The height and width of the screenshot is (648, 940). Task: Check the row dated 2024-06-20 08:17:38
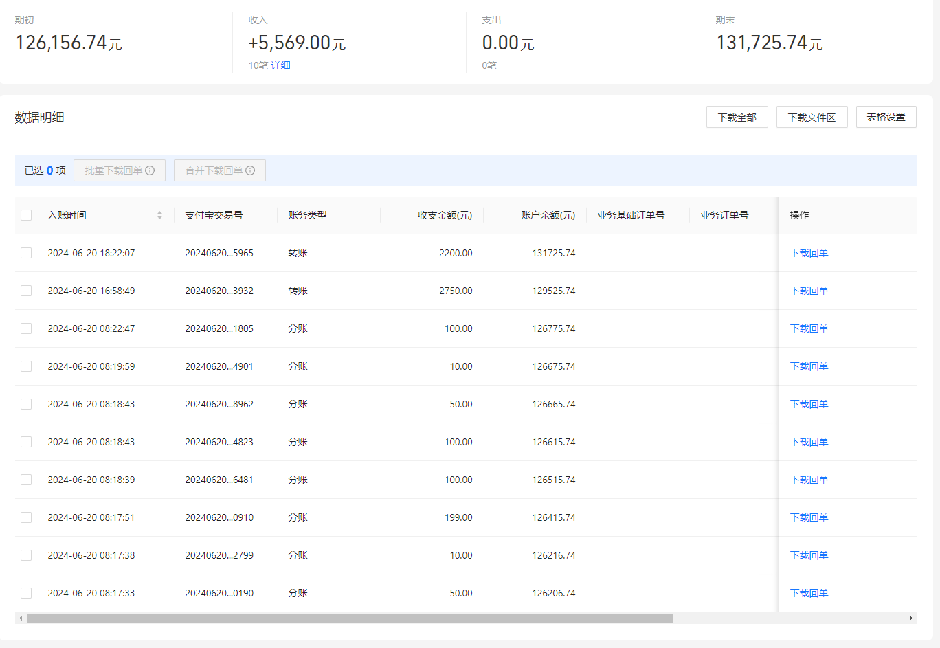coord(26,555)
